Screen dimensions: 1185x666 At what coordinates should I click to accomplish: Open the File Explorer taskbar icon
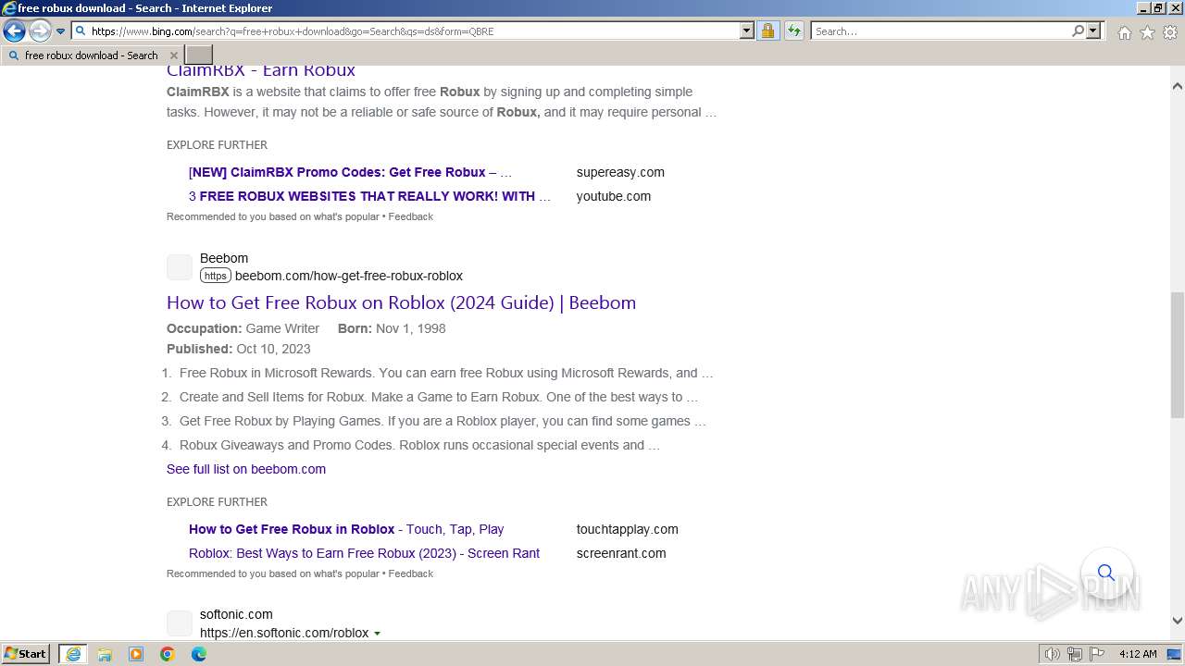tap(105, 654)
